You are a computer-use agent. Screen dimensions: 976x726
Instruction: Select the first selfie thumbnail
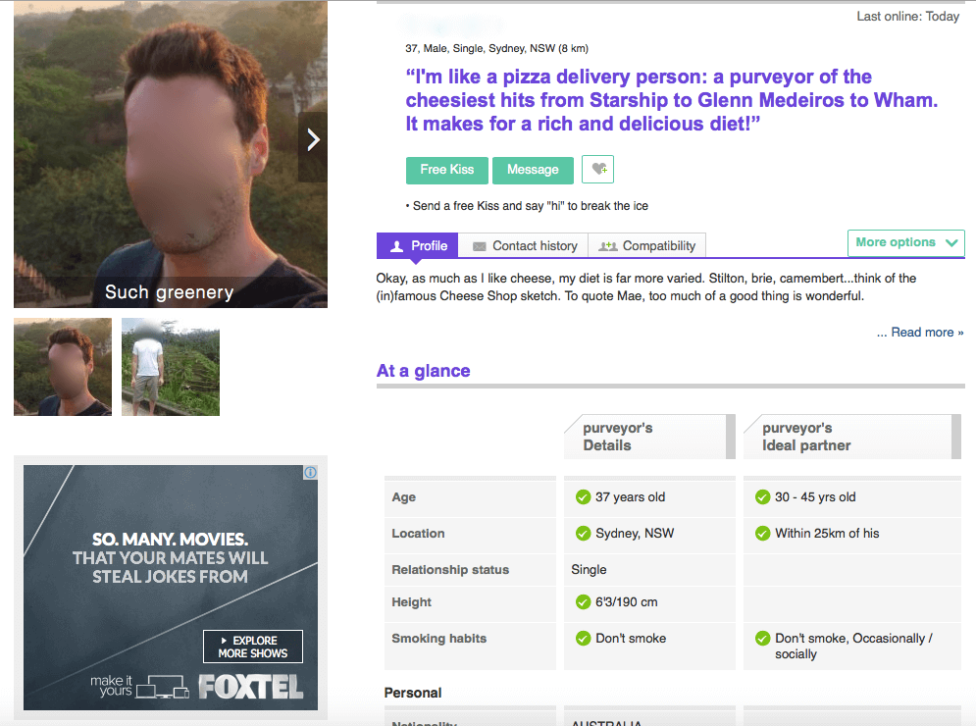(63, 367)
